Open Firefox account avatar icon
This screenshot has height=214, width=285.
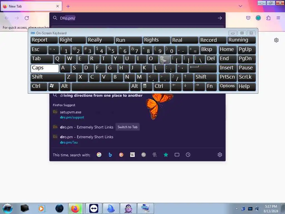pyautogui.click(x=258, y=18)
